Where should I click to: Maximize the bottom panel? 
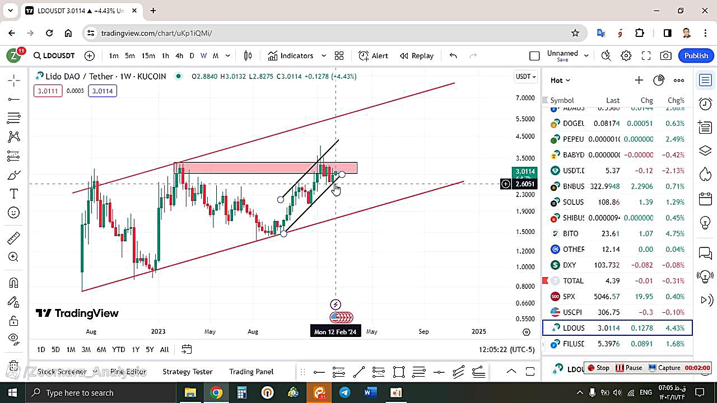530,371
